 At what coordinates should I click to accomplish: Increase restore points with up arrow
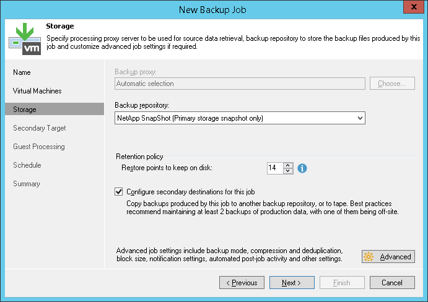click(x=287, y=165)
